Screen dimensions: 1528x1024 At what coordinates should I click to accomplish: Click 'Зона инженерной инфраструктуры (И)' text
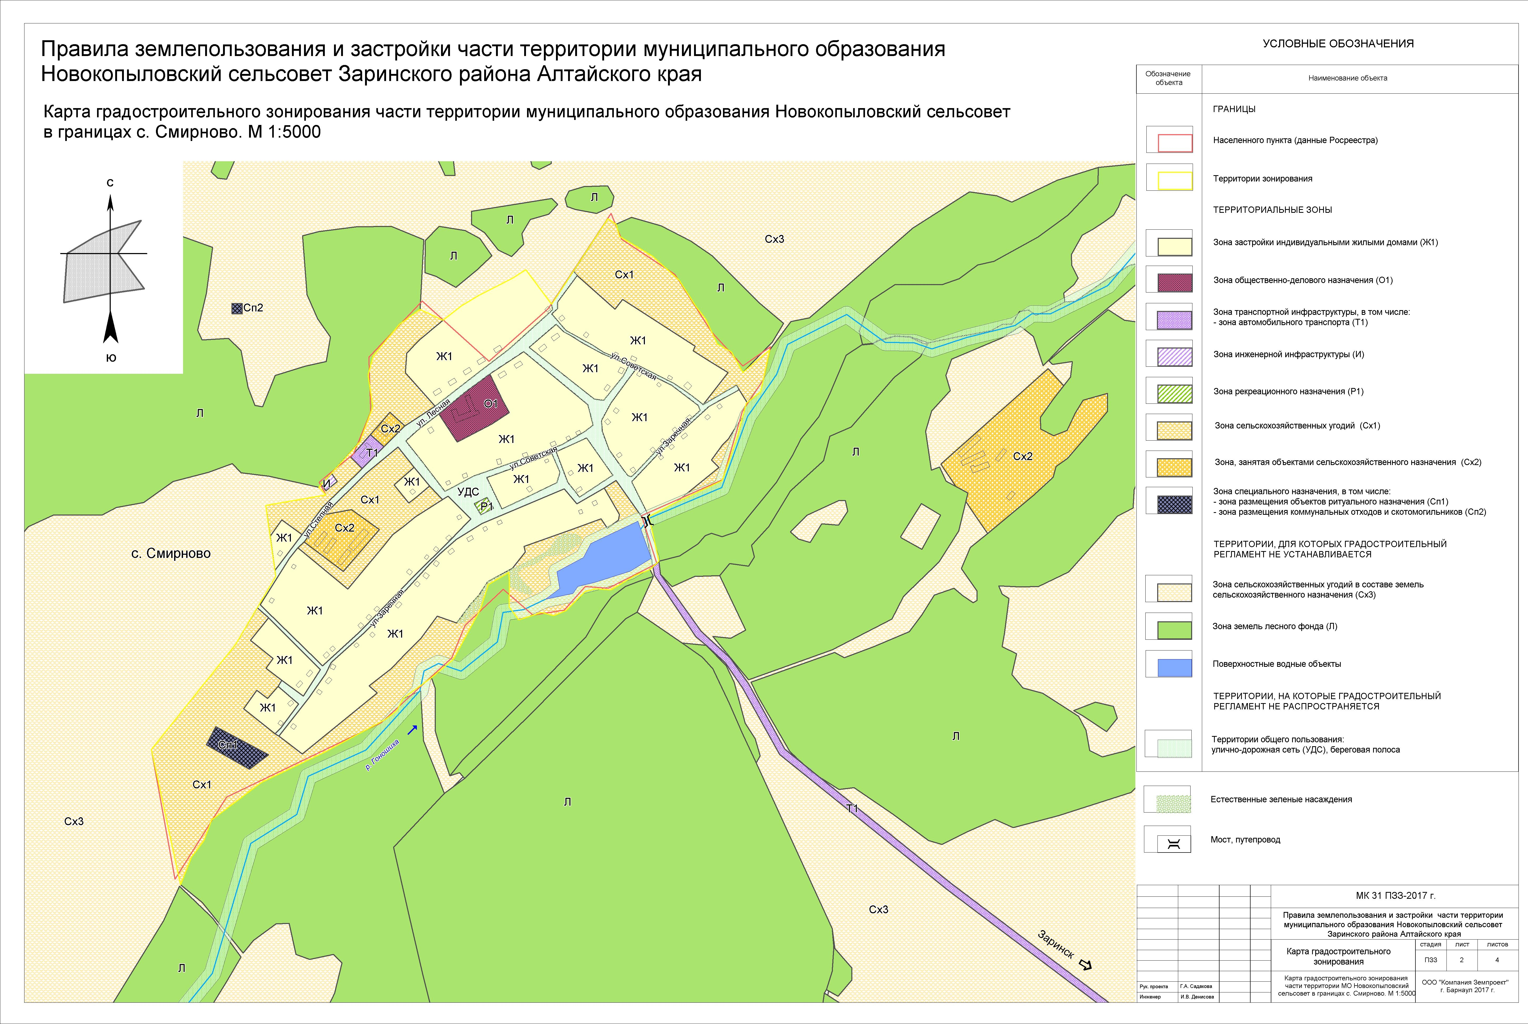pyautogui.click(x=1288, y=355)
